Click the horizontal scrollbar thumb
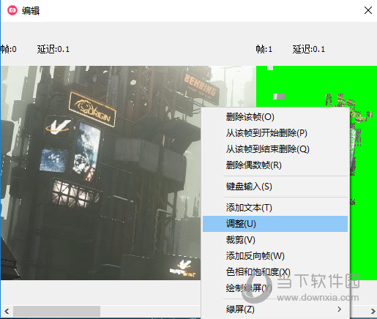This screenshot has width=377, height=319. coord(56,312)
